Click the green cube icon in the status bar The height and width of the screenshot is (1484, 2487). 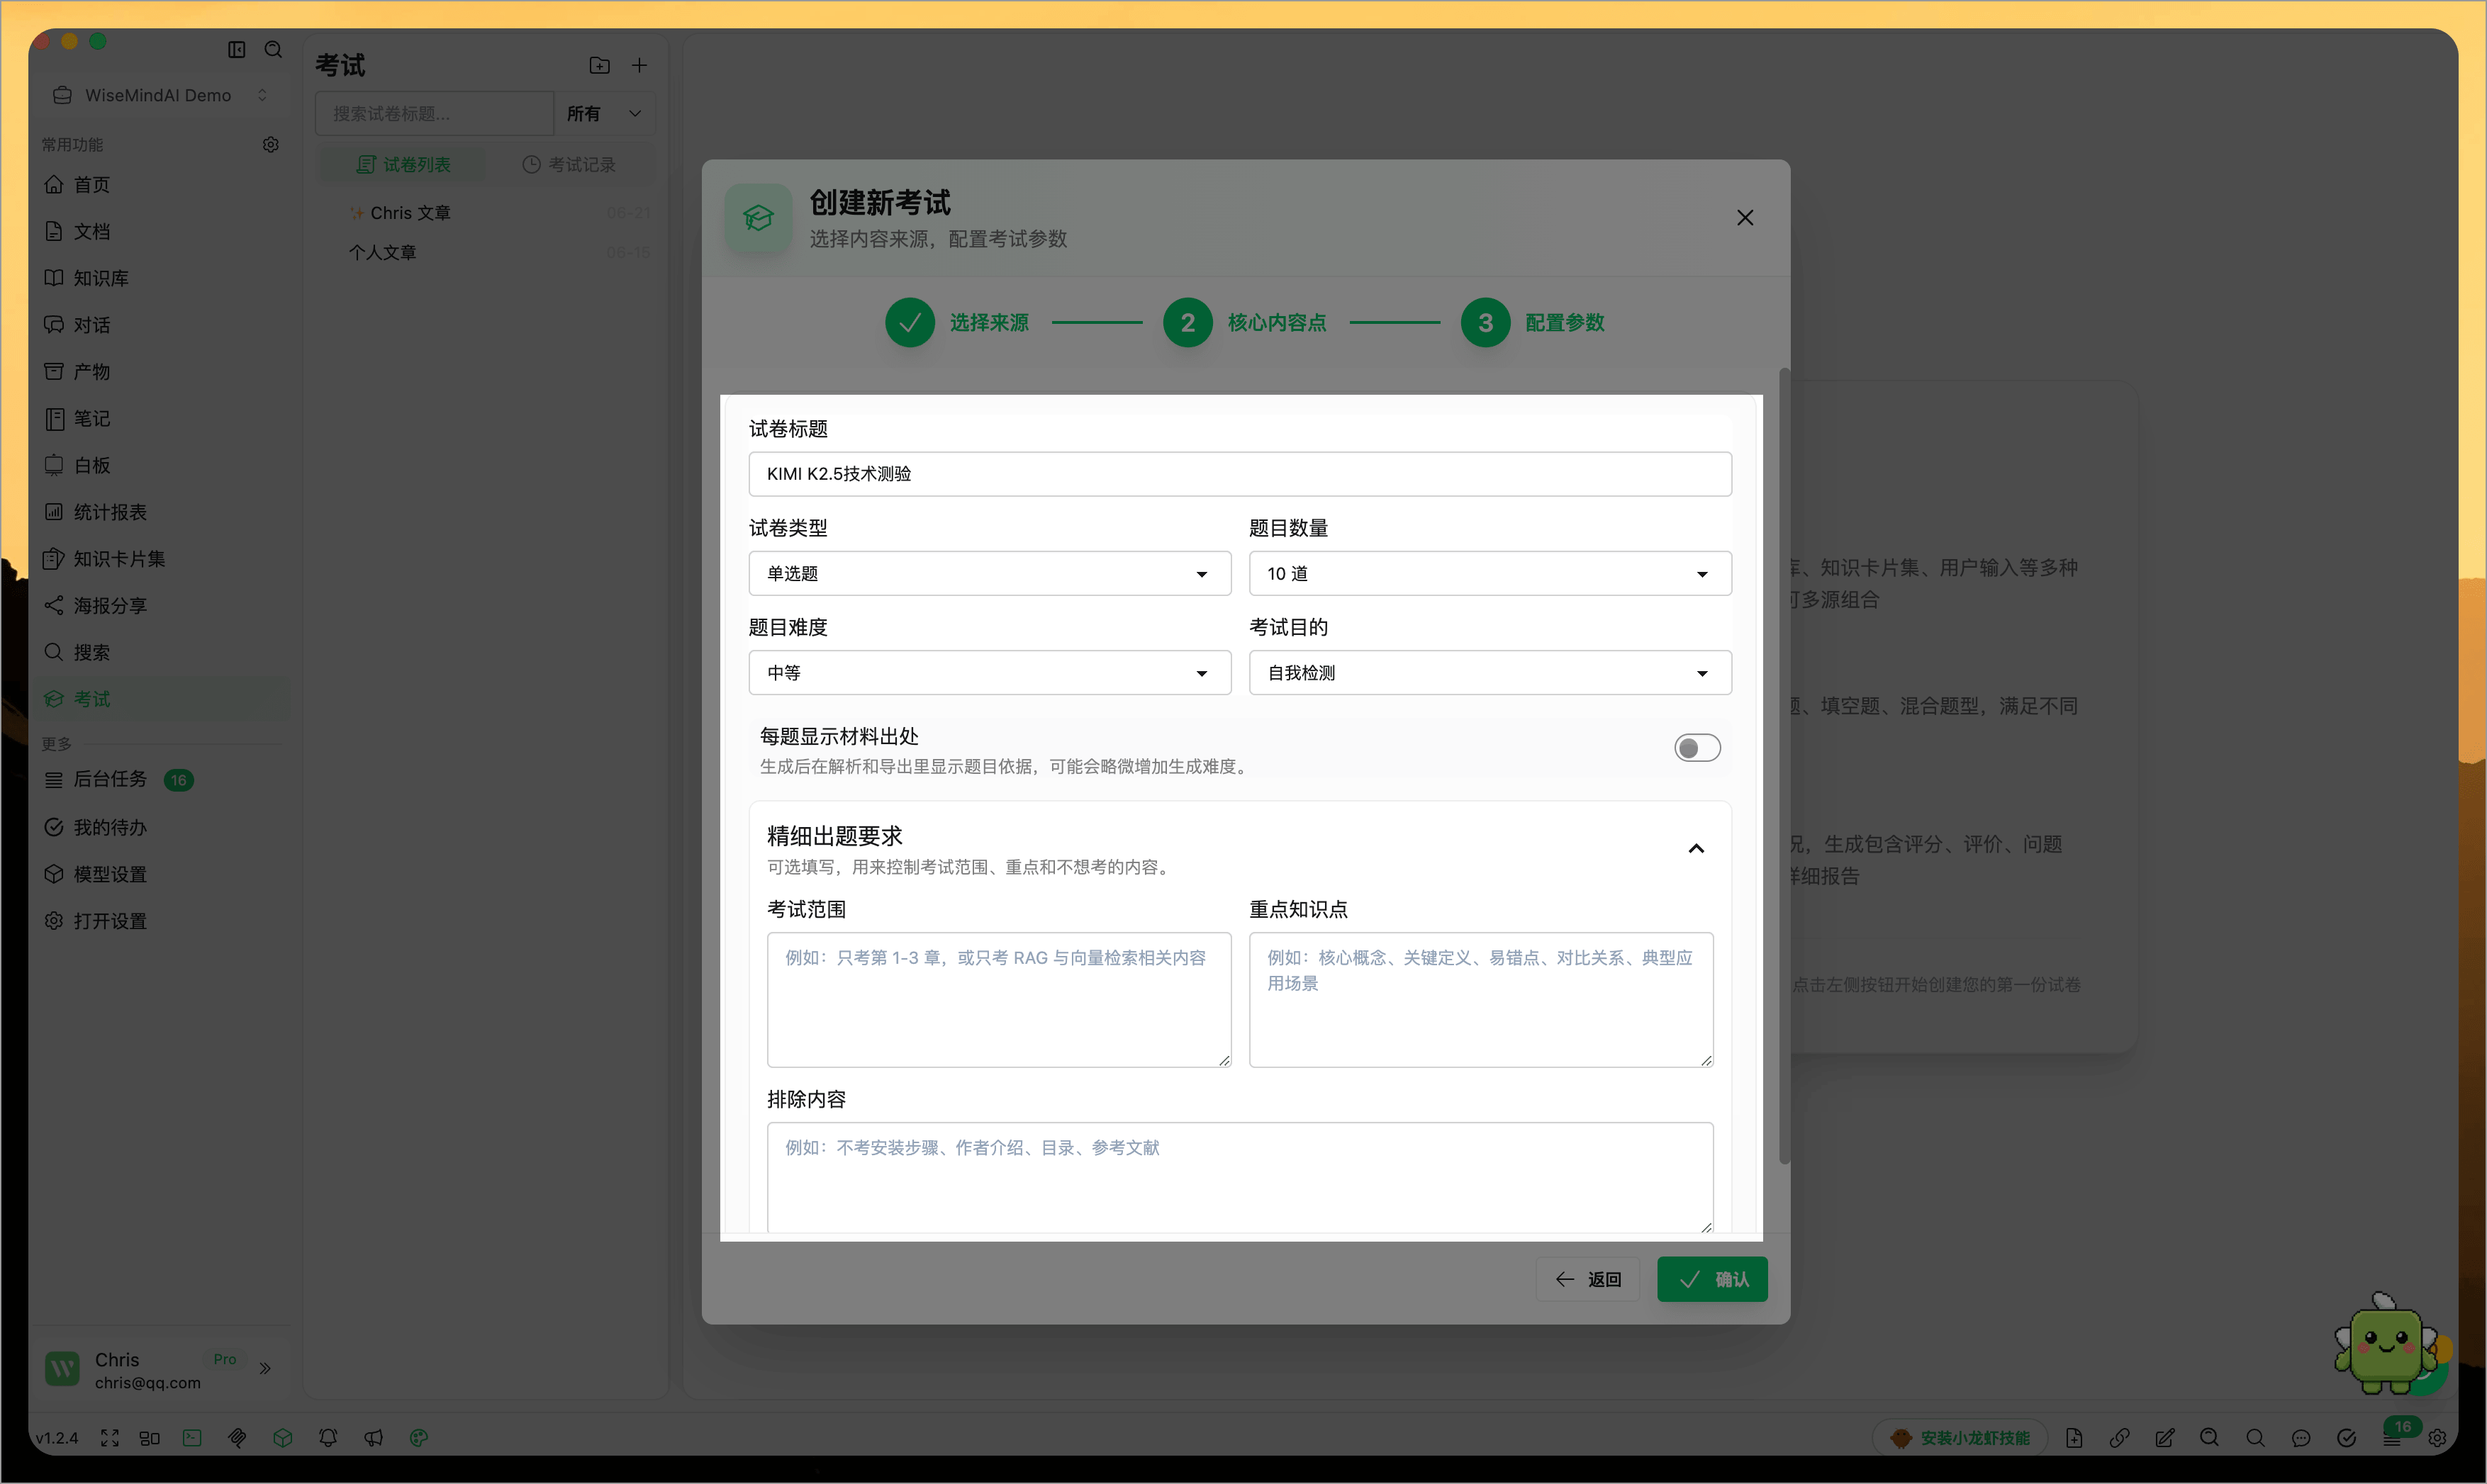(x=283, y=1437)
